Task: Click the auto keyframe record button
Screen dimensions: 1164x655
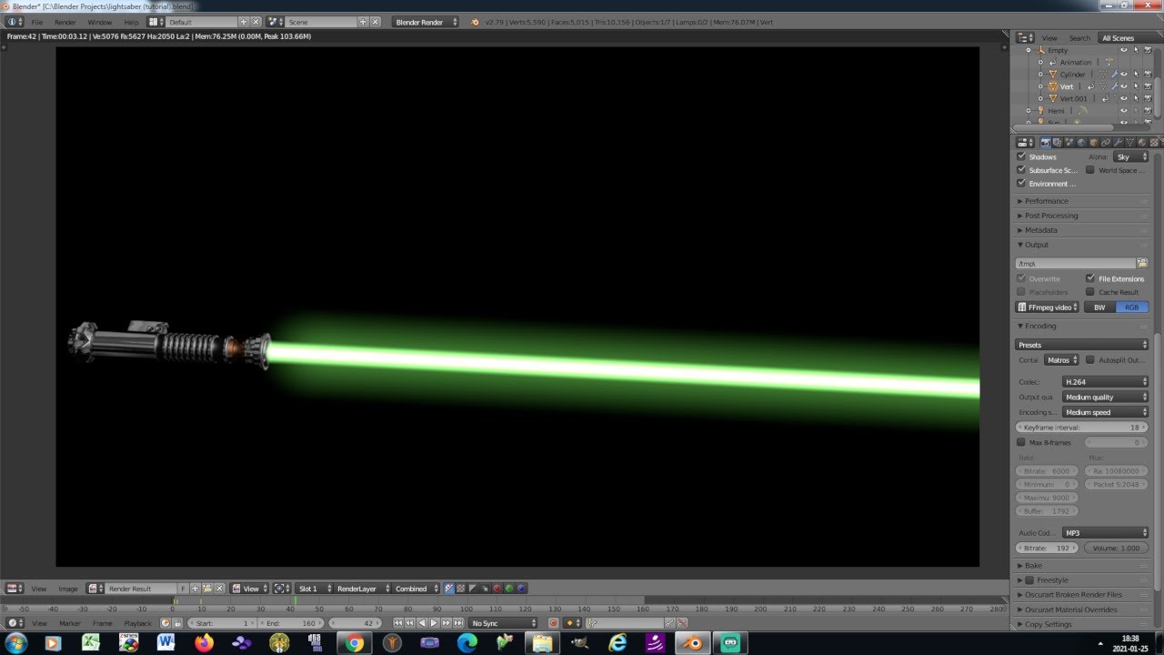Action: click(x=554, y=623)
